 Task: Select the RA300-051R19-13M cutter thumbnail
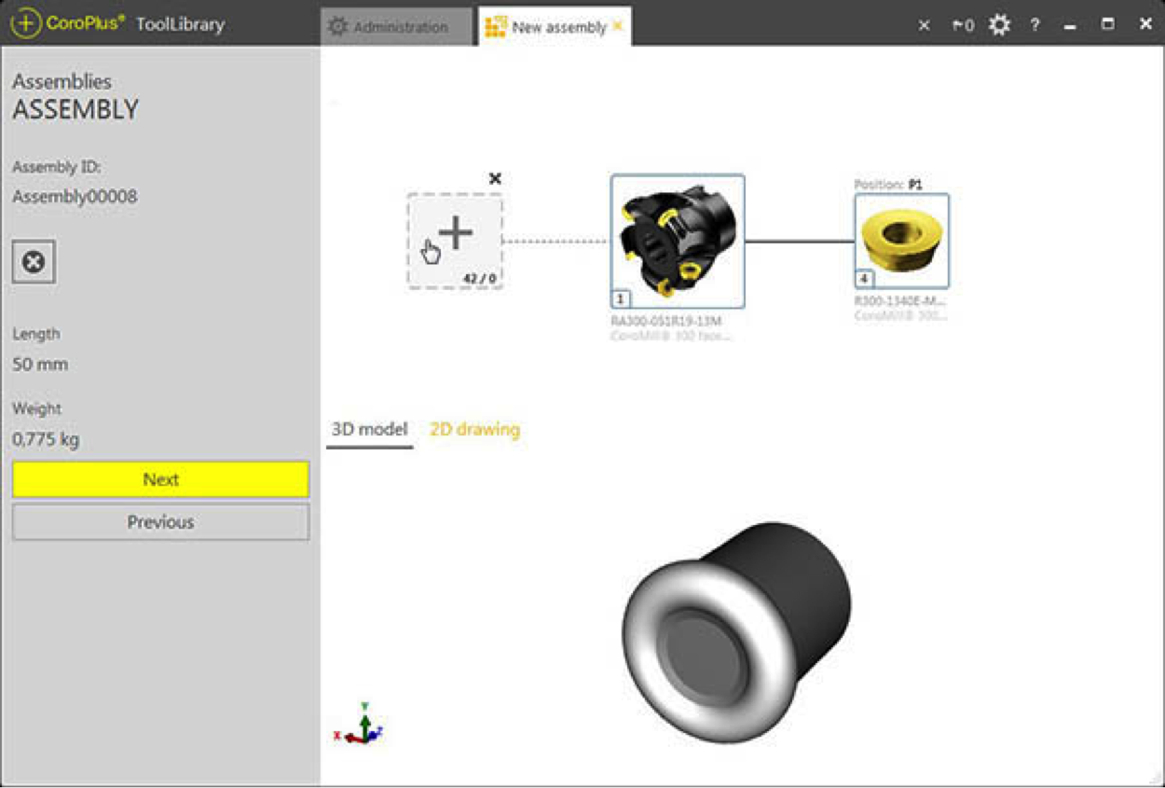[678, 241]
